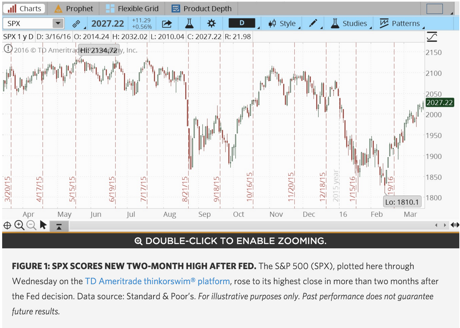
Task: Click the SPX 1 y D chart header text
Action: 18,37
